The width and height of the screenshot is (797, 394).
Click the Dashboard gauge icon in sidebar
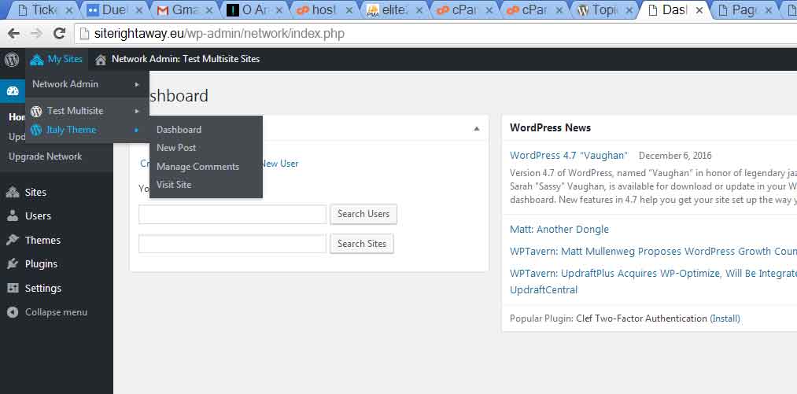pyautogui.click(x=13, y=91)
